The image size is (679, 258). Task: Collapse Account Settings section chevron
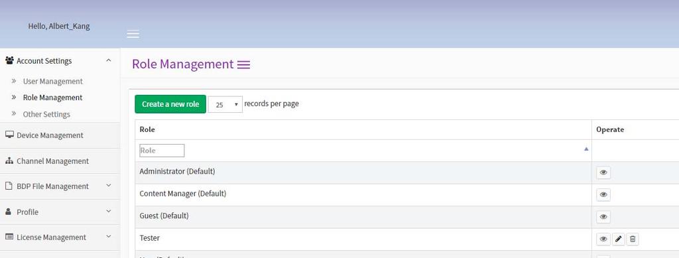109,60
